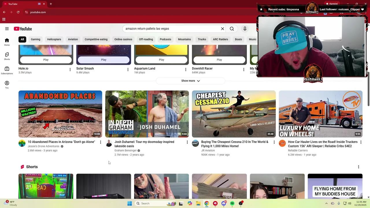Open Luxury Home on Wheels thumbnail
Image resolution: width=370 pixels, height=208 pixels.
click(x=320, y=114)
